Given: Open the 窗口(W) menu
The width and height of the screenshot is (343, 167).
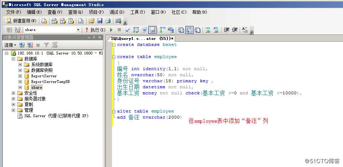Looking at the screenshot, I should [x=158, y=12].
